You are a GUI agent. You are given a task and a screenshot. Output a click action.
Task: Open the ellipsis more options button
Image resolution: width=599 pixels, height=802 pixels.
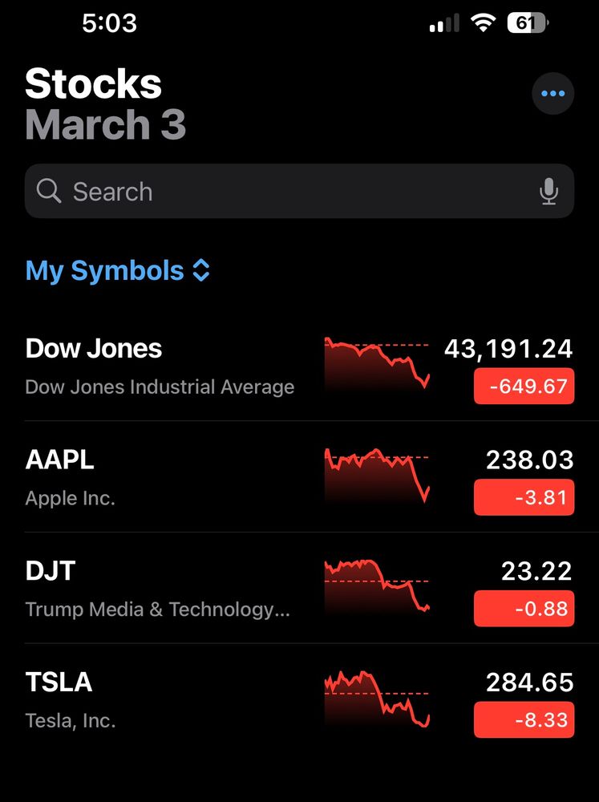tap(552, 94)
